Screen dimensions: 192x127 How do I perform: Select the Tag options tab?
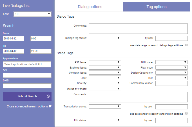(x=157, y=7)
